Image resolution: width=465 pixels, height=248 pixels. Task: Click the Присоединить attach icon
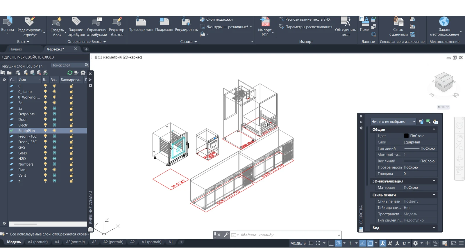click(x=141, y=22)
